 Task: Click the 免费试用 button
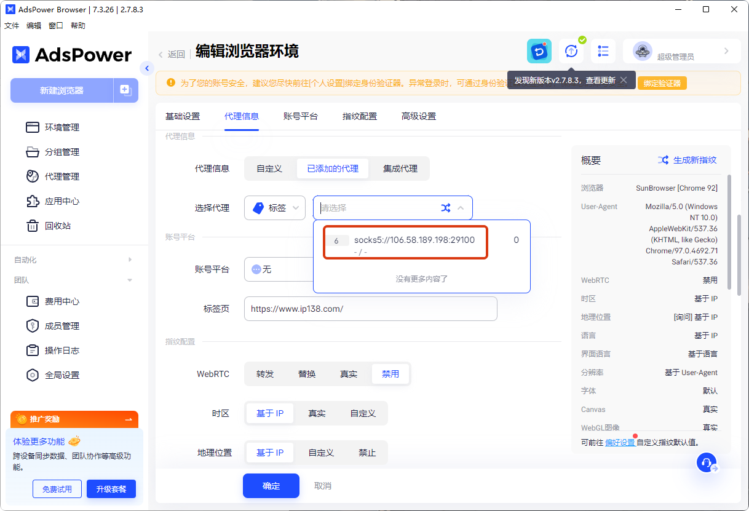click(x=57, y=489)
